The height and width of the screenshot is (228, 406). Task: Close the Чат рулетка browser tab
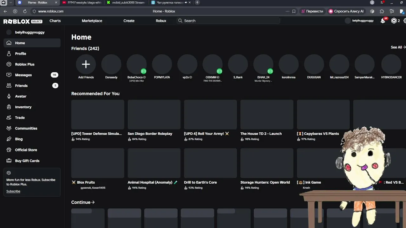(x=190, y=3)
